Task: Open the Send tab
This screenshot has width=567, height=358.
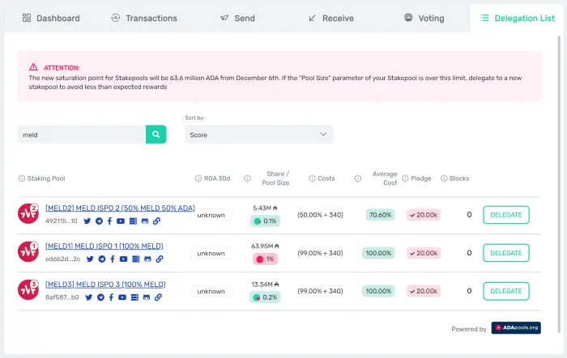Action: 237,18
